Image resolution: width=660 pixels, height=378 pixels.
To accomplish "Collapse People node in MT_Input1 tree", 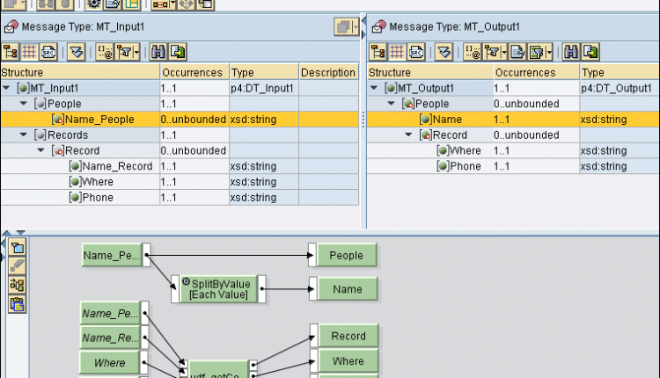I will [x=24, y=104].
